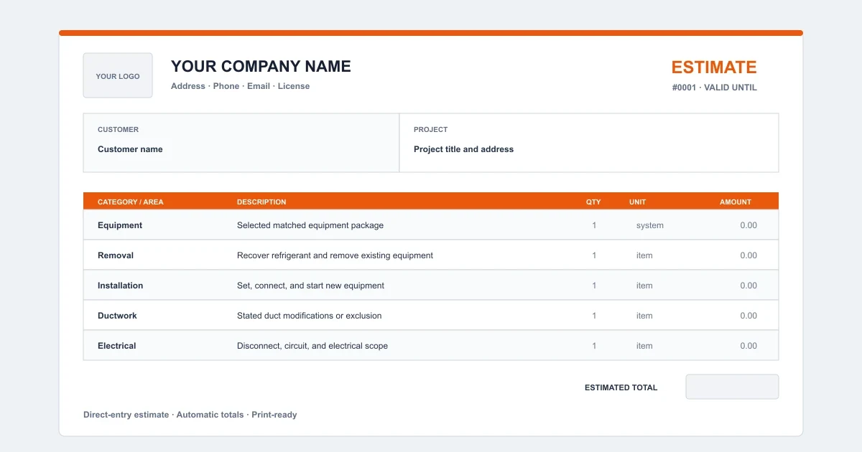This screenshot has width=862, height=452.
Task: Select the #0001 · VALID UNTIL text
Action: 714,88
